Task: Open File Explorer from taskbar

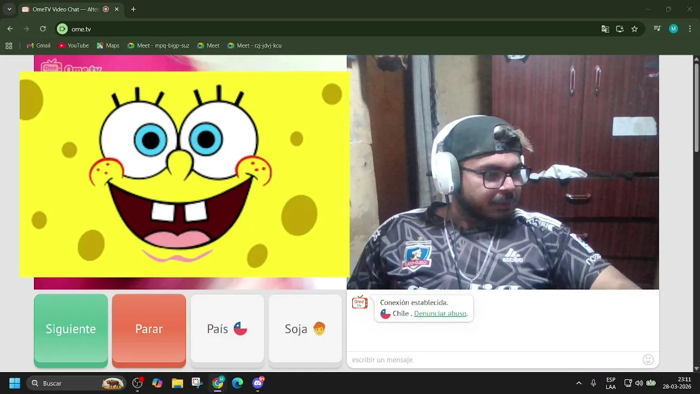Action: tap(177, 383)
